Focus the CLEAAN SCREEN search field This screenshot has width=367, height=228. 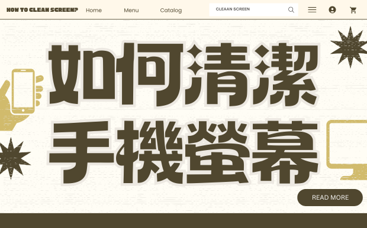coord(253,9)
